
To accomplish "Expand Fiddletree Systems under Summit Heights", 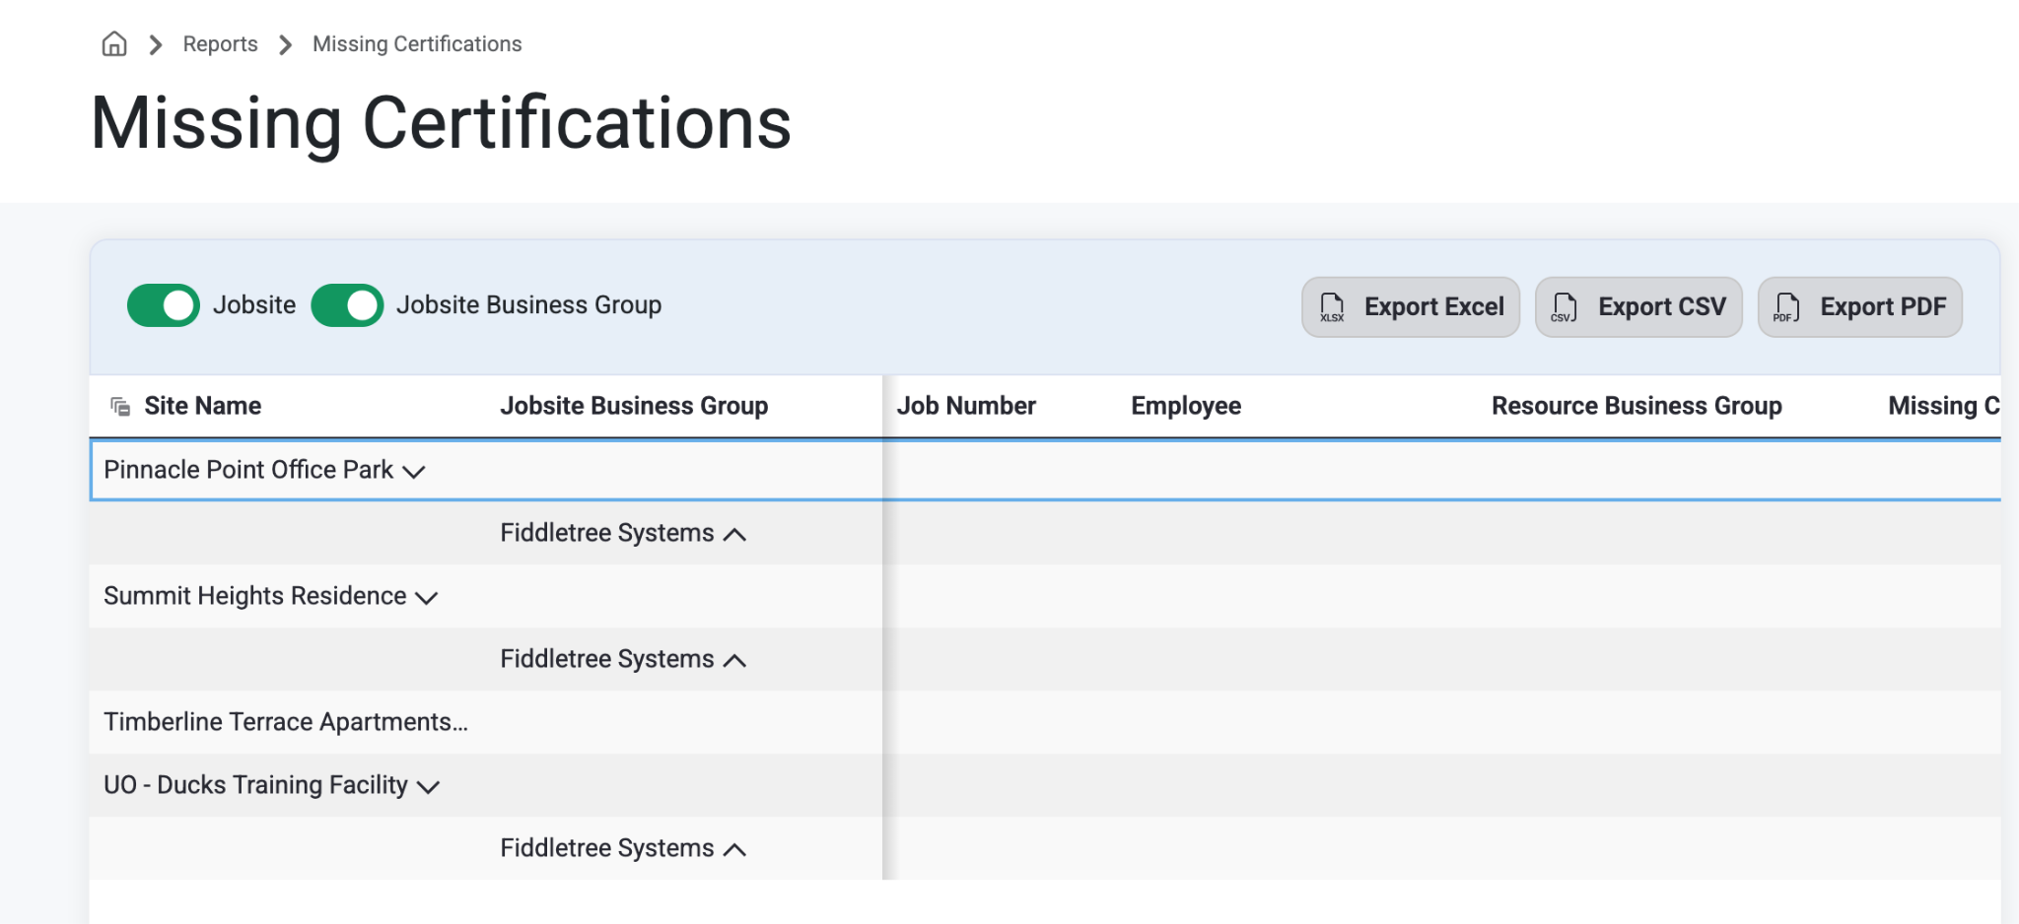I will tap(734, 661).
